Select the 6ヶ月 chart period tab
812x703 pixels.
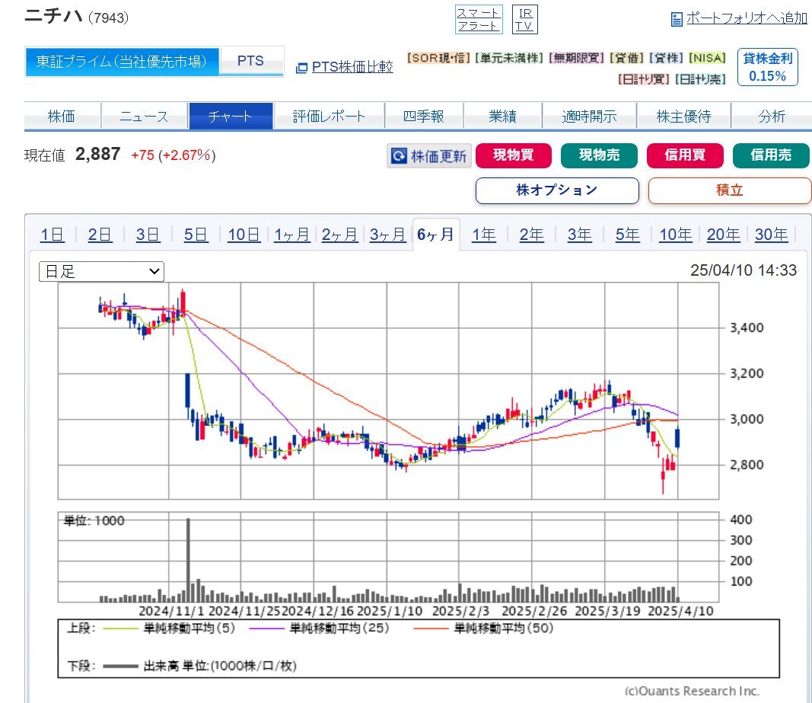[x=435, y=235]
